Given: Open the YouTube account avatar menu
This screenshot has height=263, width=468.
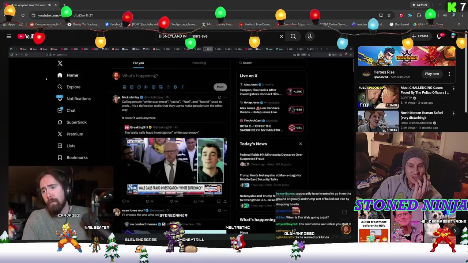Looking at the screenshot, I should 453,36.
